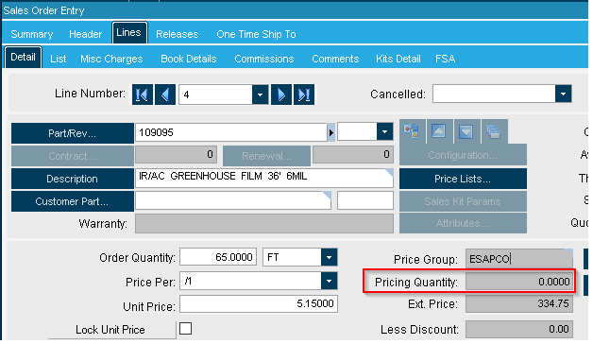Click the disabled Attributes... button
Viewport: 593px width, 344px height.
point(463,223)
